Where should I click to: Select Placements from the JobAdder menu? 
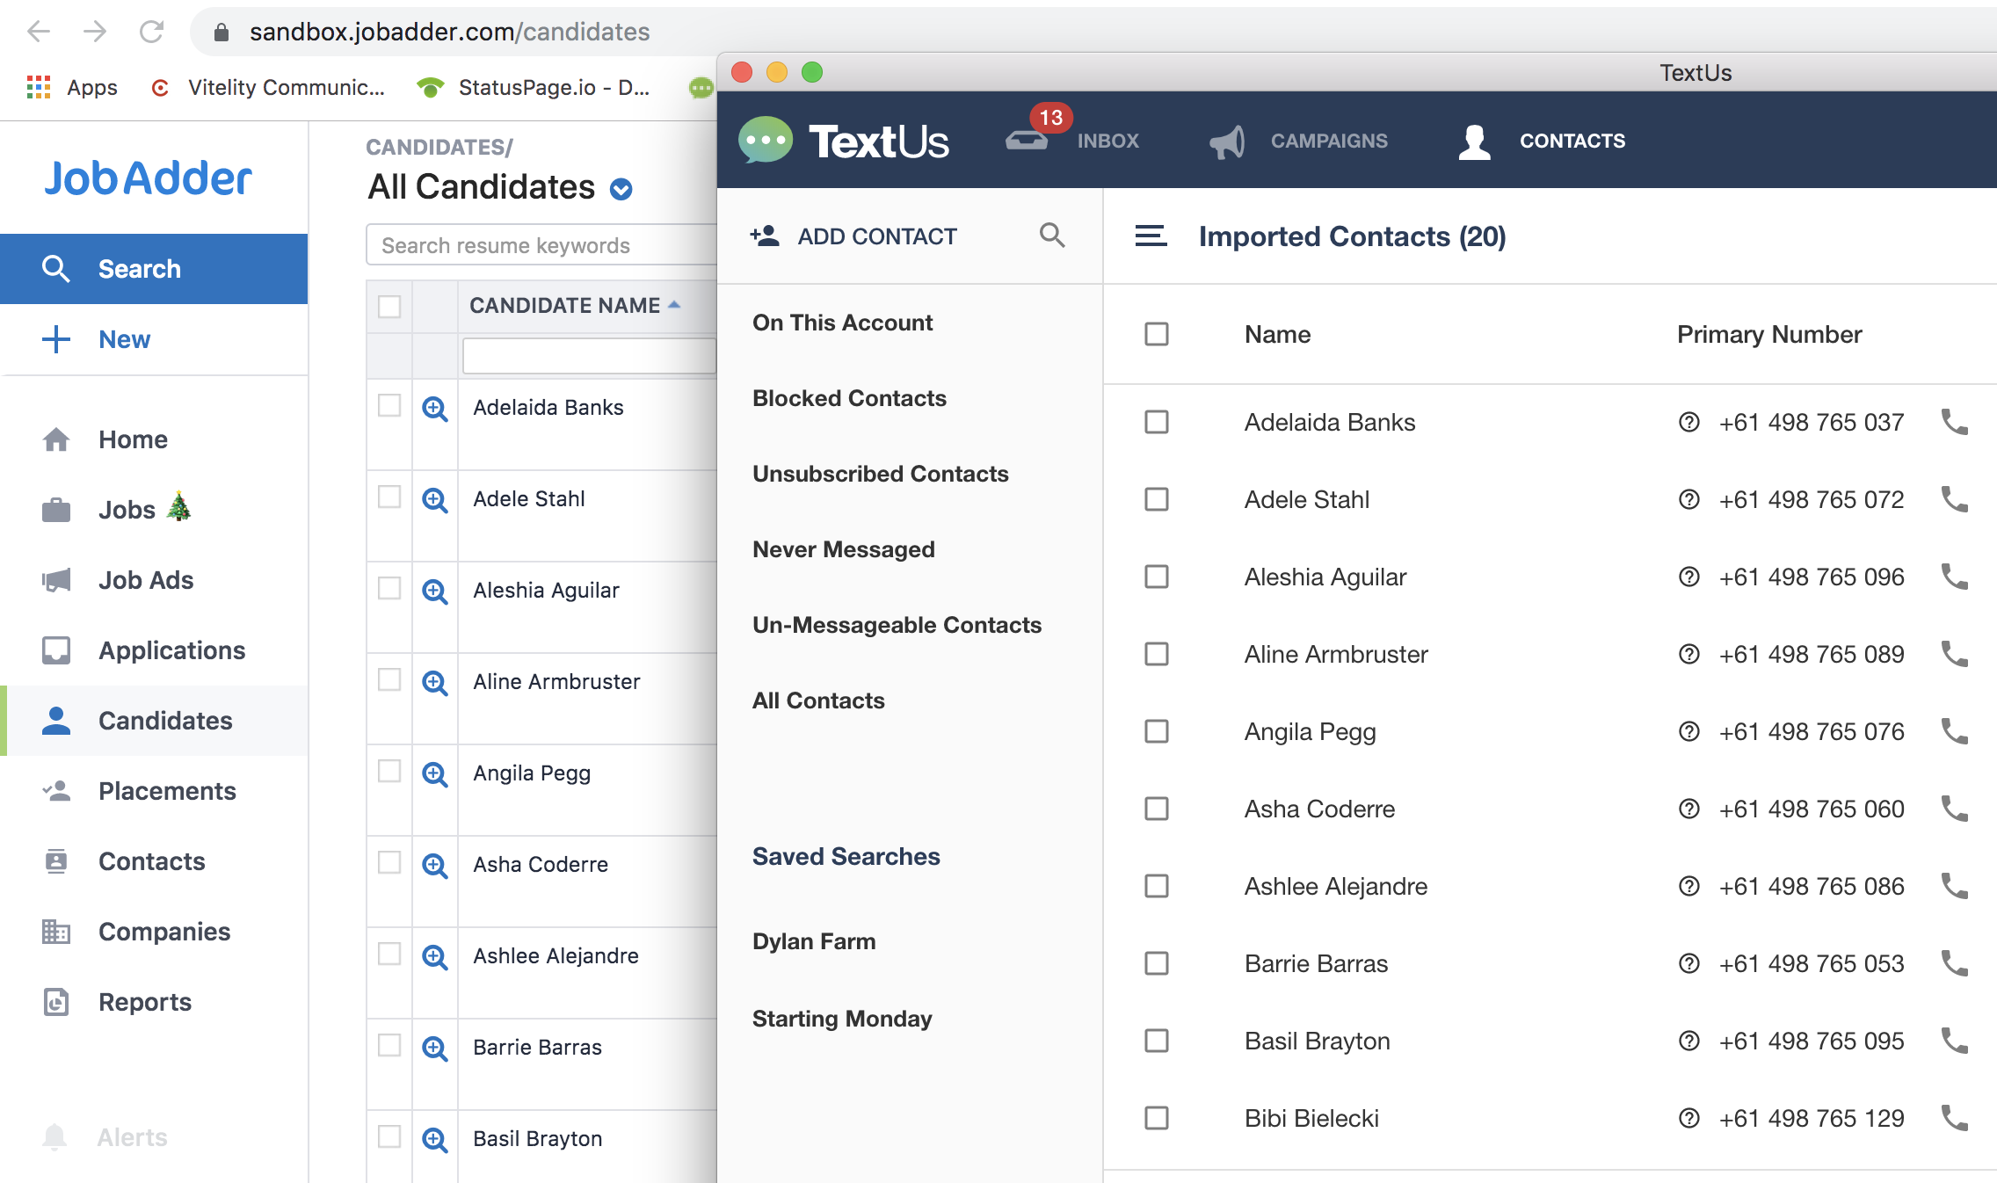tap(167, 790)
